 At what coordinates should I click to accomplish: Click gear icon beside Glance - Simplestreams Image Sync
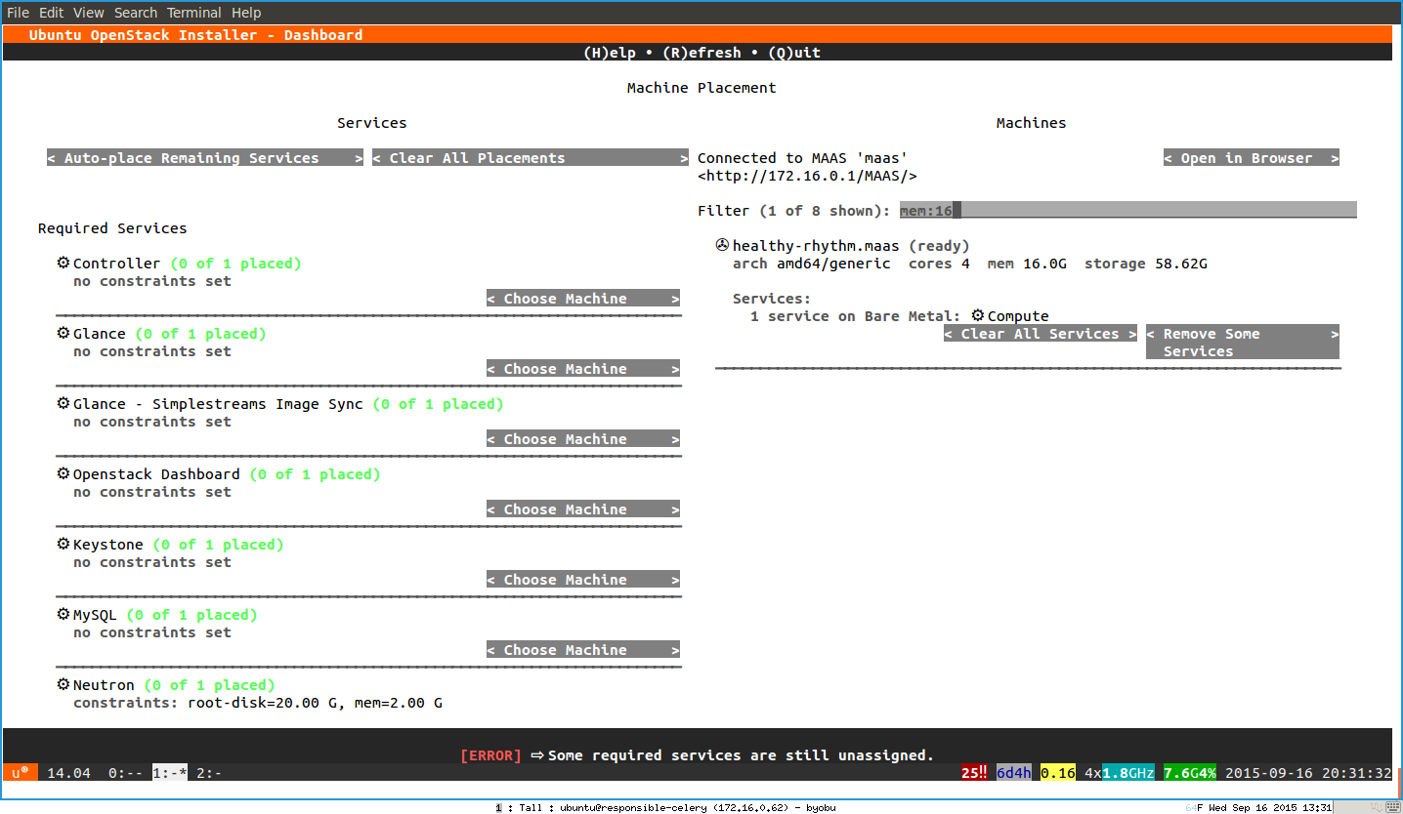coord(64,403)
